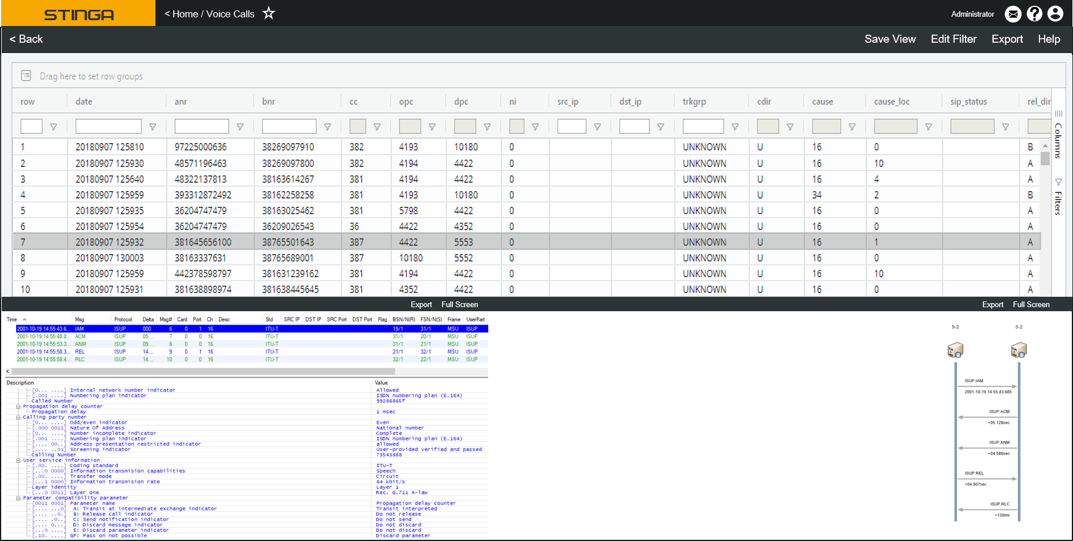
Task: Open filter funnel for dst_ip column
Action: pos(660,127)
